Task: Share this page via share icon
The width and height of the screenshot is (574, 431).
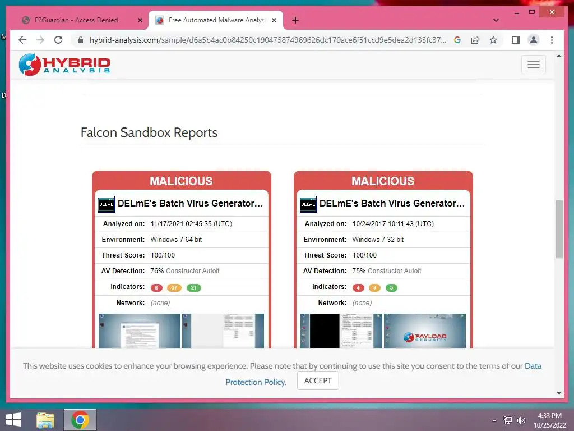Action: (475, 40)
